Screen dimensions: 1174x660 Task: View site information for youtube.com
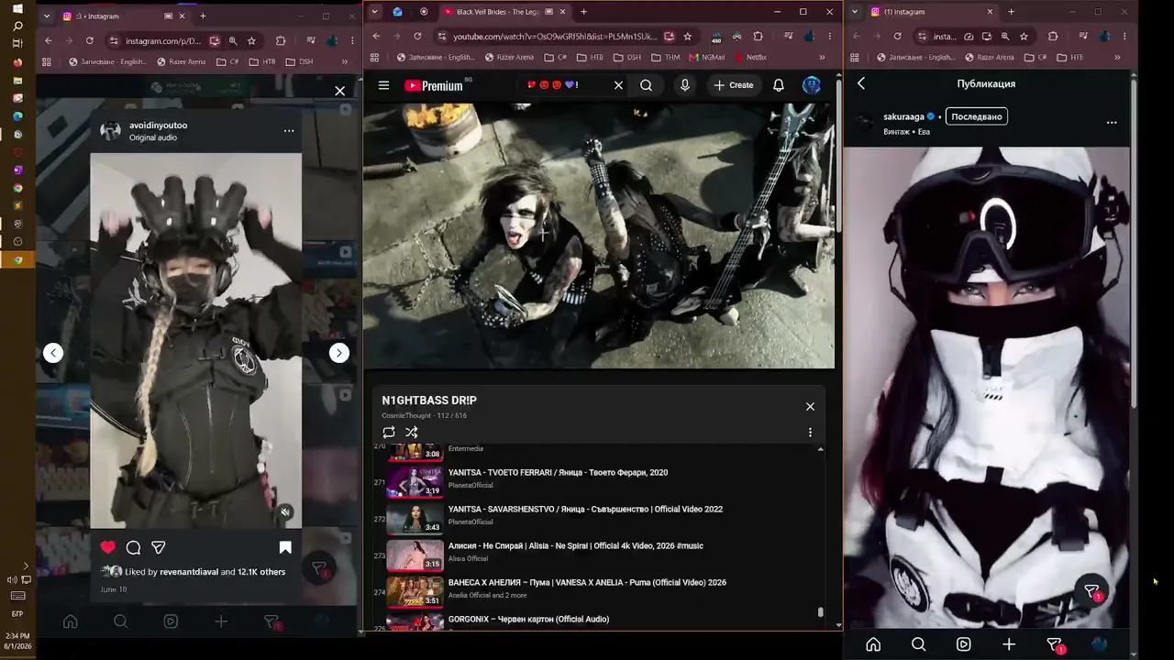[x=442, y=36]
